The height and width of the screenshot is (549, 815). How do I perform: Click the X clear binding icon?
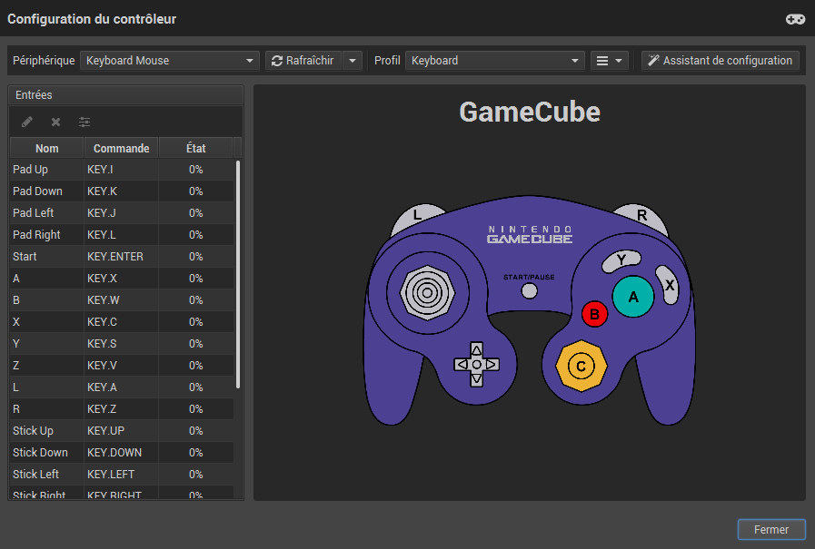pyautogui.click(x=55, y=122)
